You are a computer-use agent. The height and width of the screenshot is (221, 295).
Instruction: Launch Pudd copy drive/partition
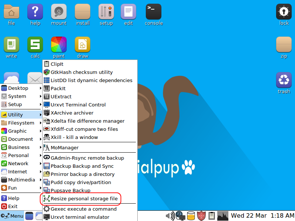pyautogui.click(x=90, y=183)
